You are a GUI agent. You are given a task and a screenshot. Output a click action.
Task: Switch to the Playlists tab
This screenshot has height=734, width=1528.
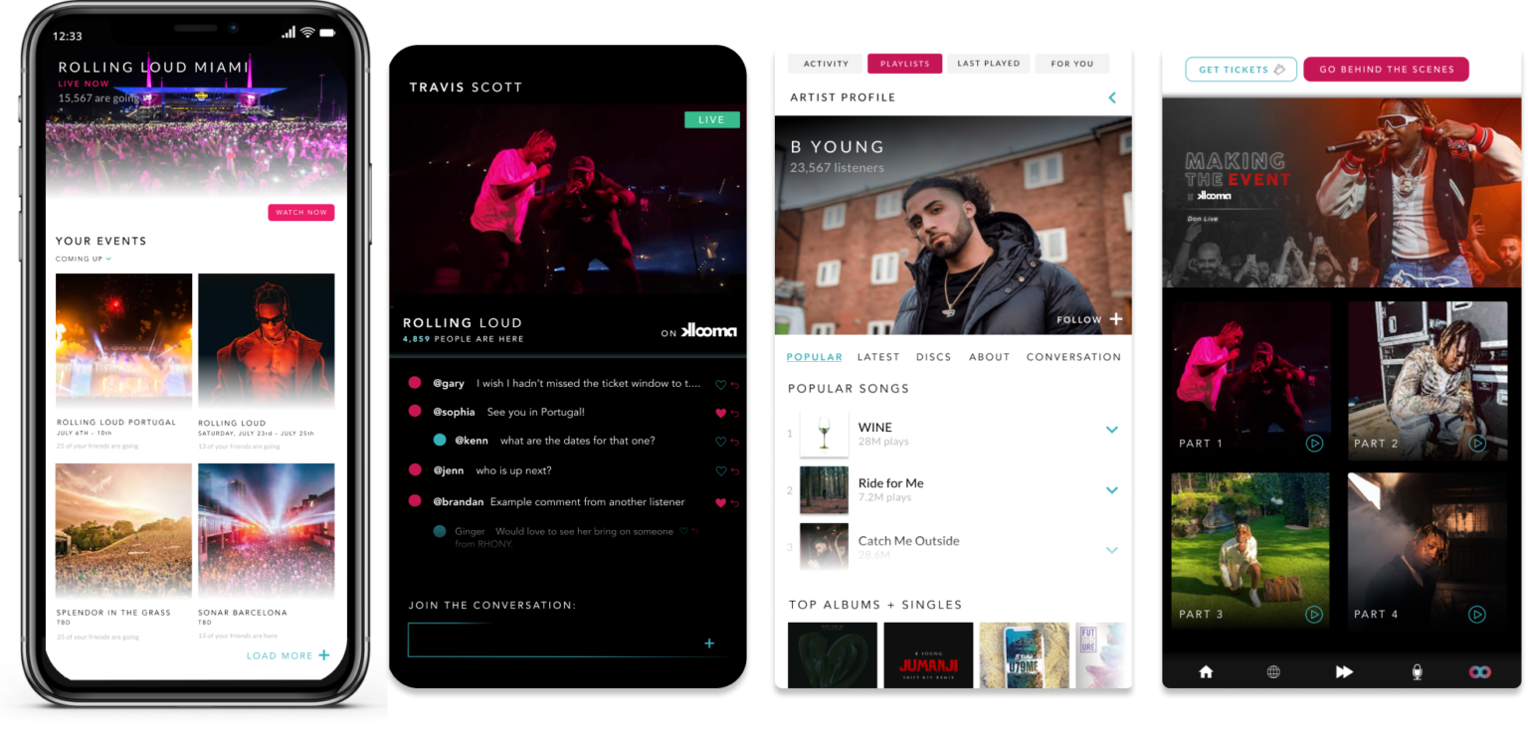904,64
